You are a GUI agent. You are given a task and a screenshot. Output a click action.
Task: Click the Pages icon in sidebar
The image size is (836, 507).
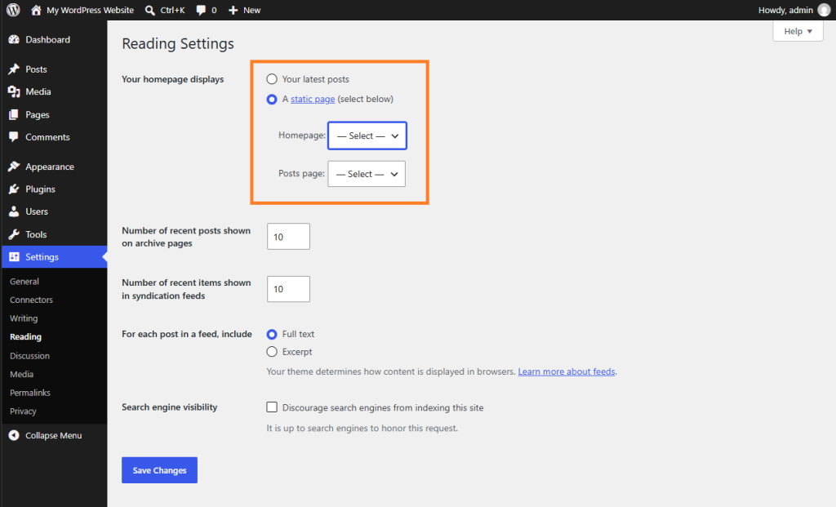(14, 114)
